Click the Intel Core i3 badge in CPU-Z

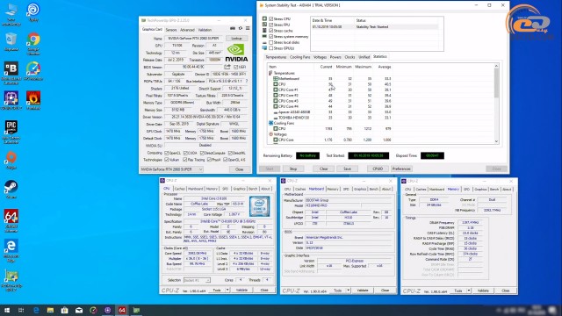(x=260, y=206)
